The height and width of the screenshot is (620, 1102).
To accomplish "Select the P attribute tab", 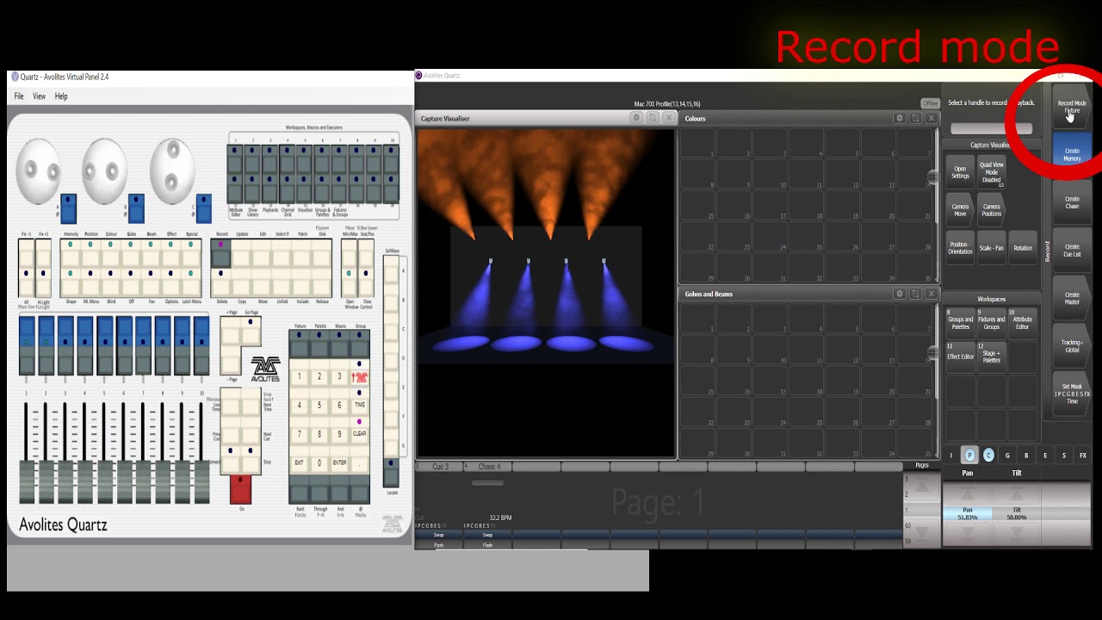I will coord(969,456).
